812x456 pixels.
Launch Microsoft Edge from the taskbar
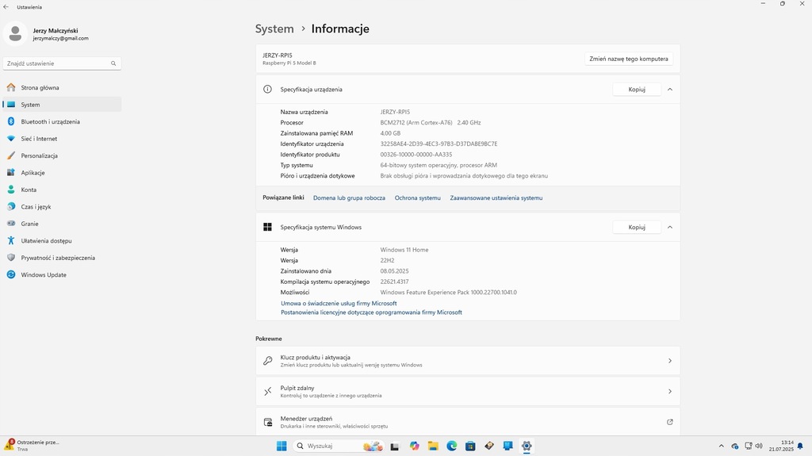(x=452, y=446)
